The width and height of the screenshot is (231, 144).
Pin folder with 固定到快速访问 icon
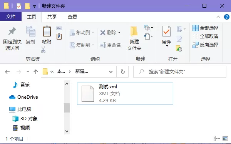[x=12, y=31]
